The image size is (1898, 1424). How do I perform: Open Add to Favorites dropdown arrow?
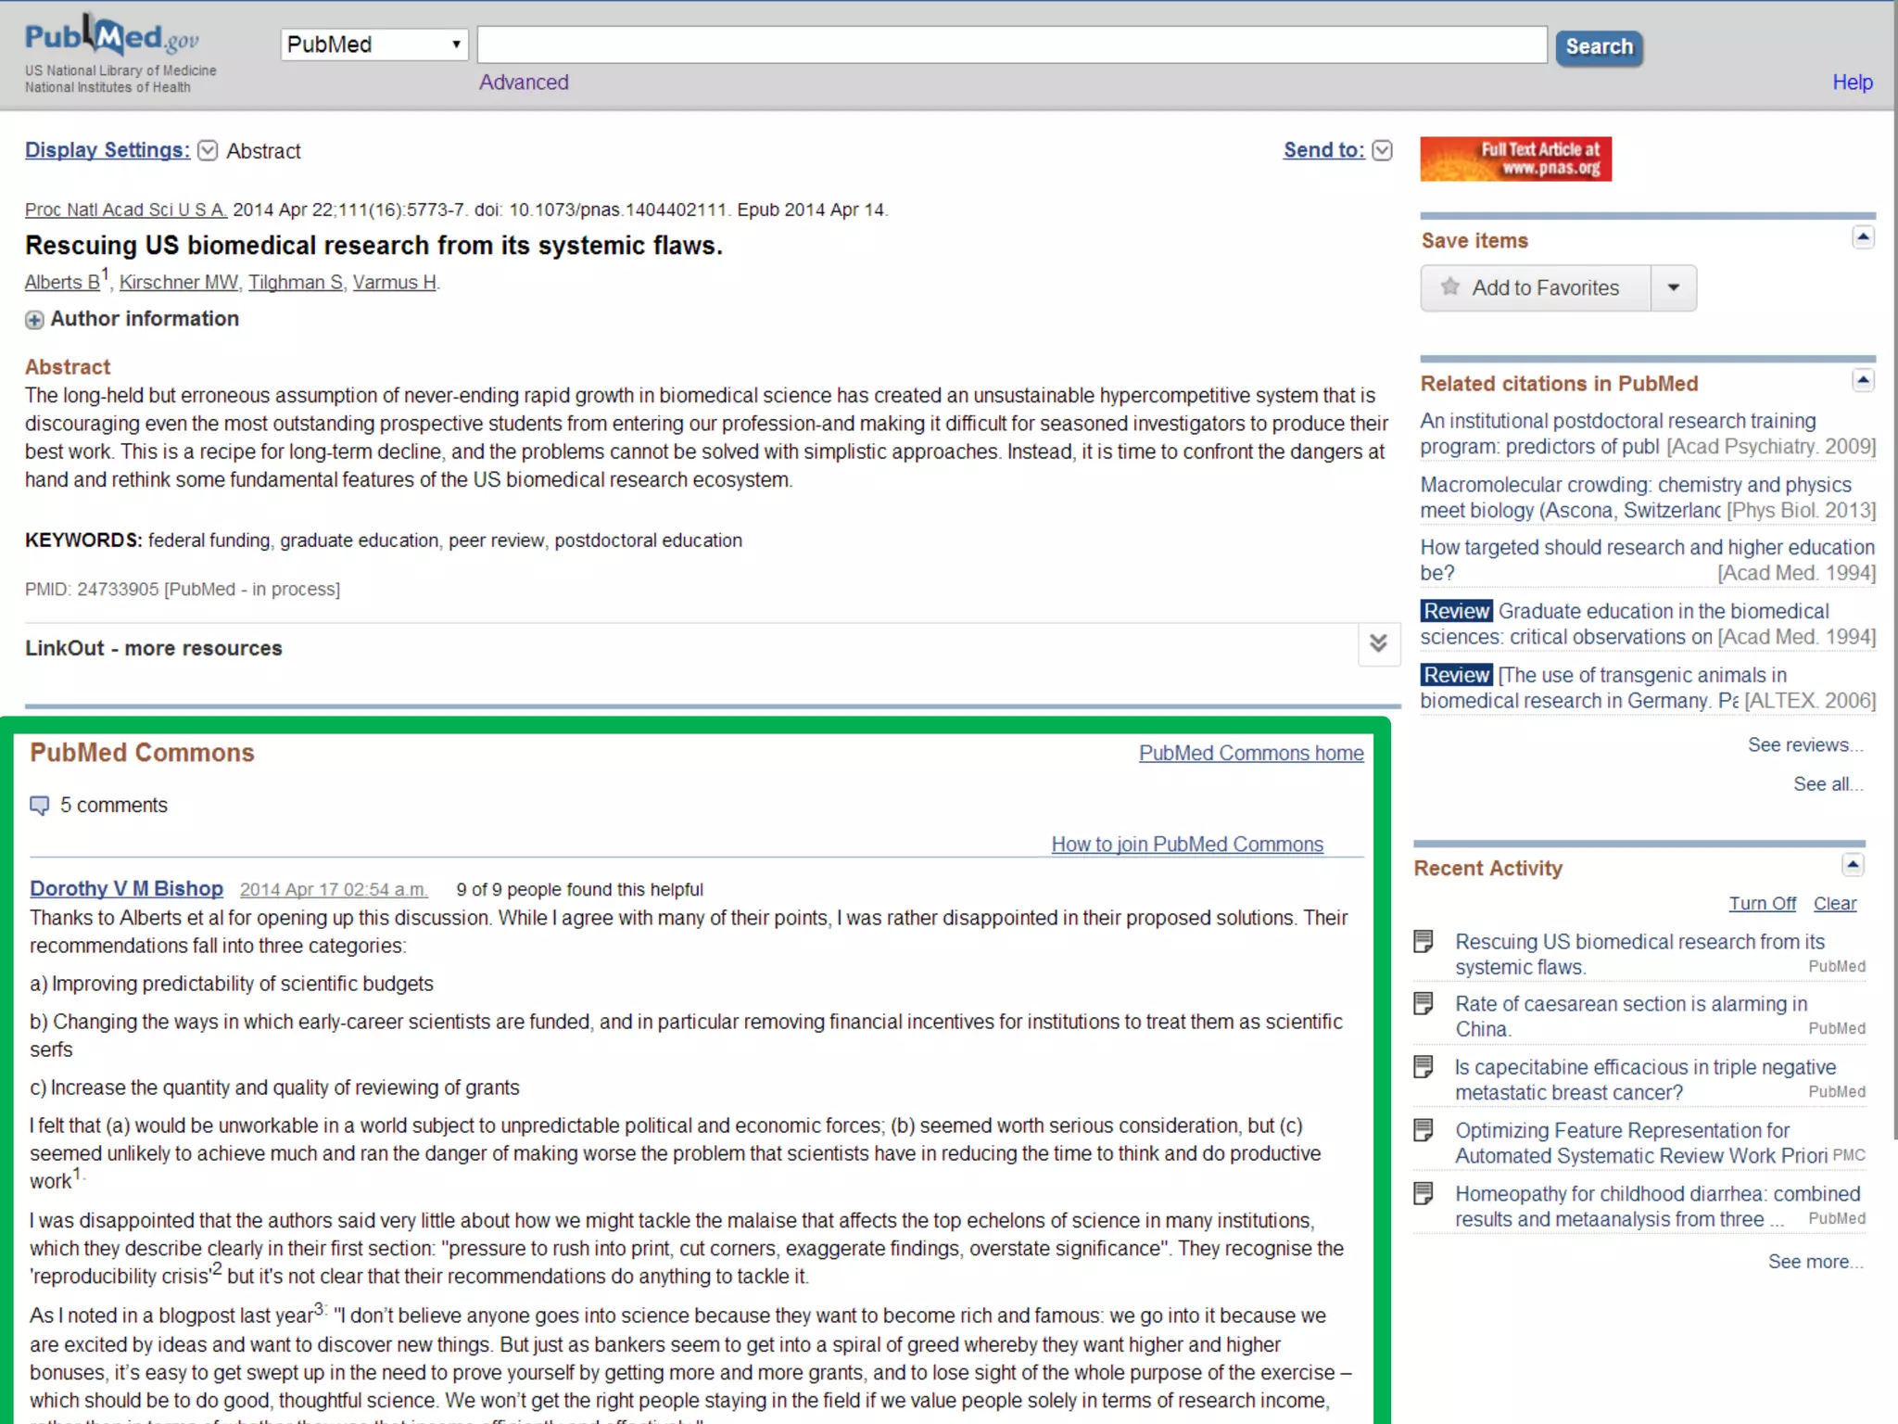pos(1674,287)
